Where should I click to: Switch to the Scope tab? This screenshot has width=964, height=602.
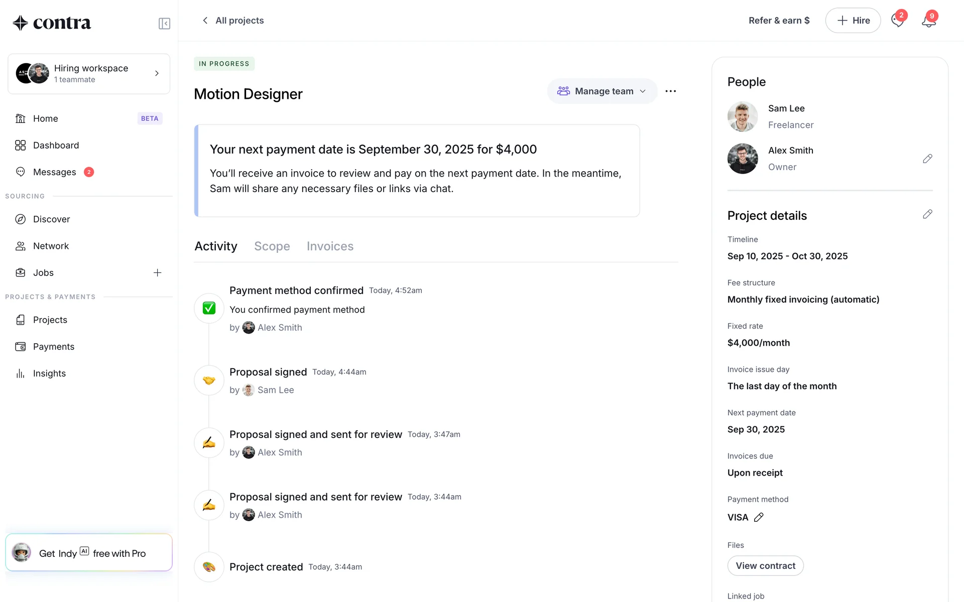(272, 246)
